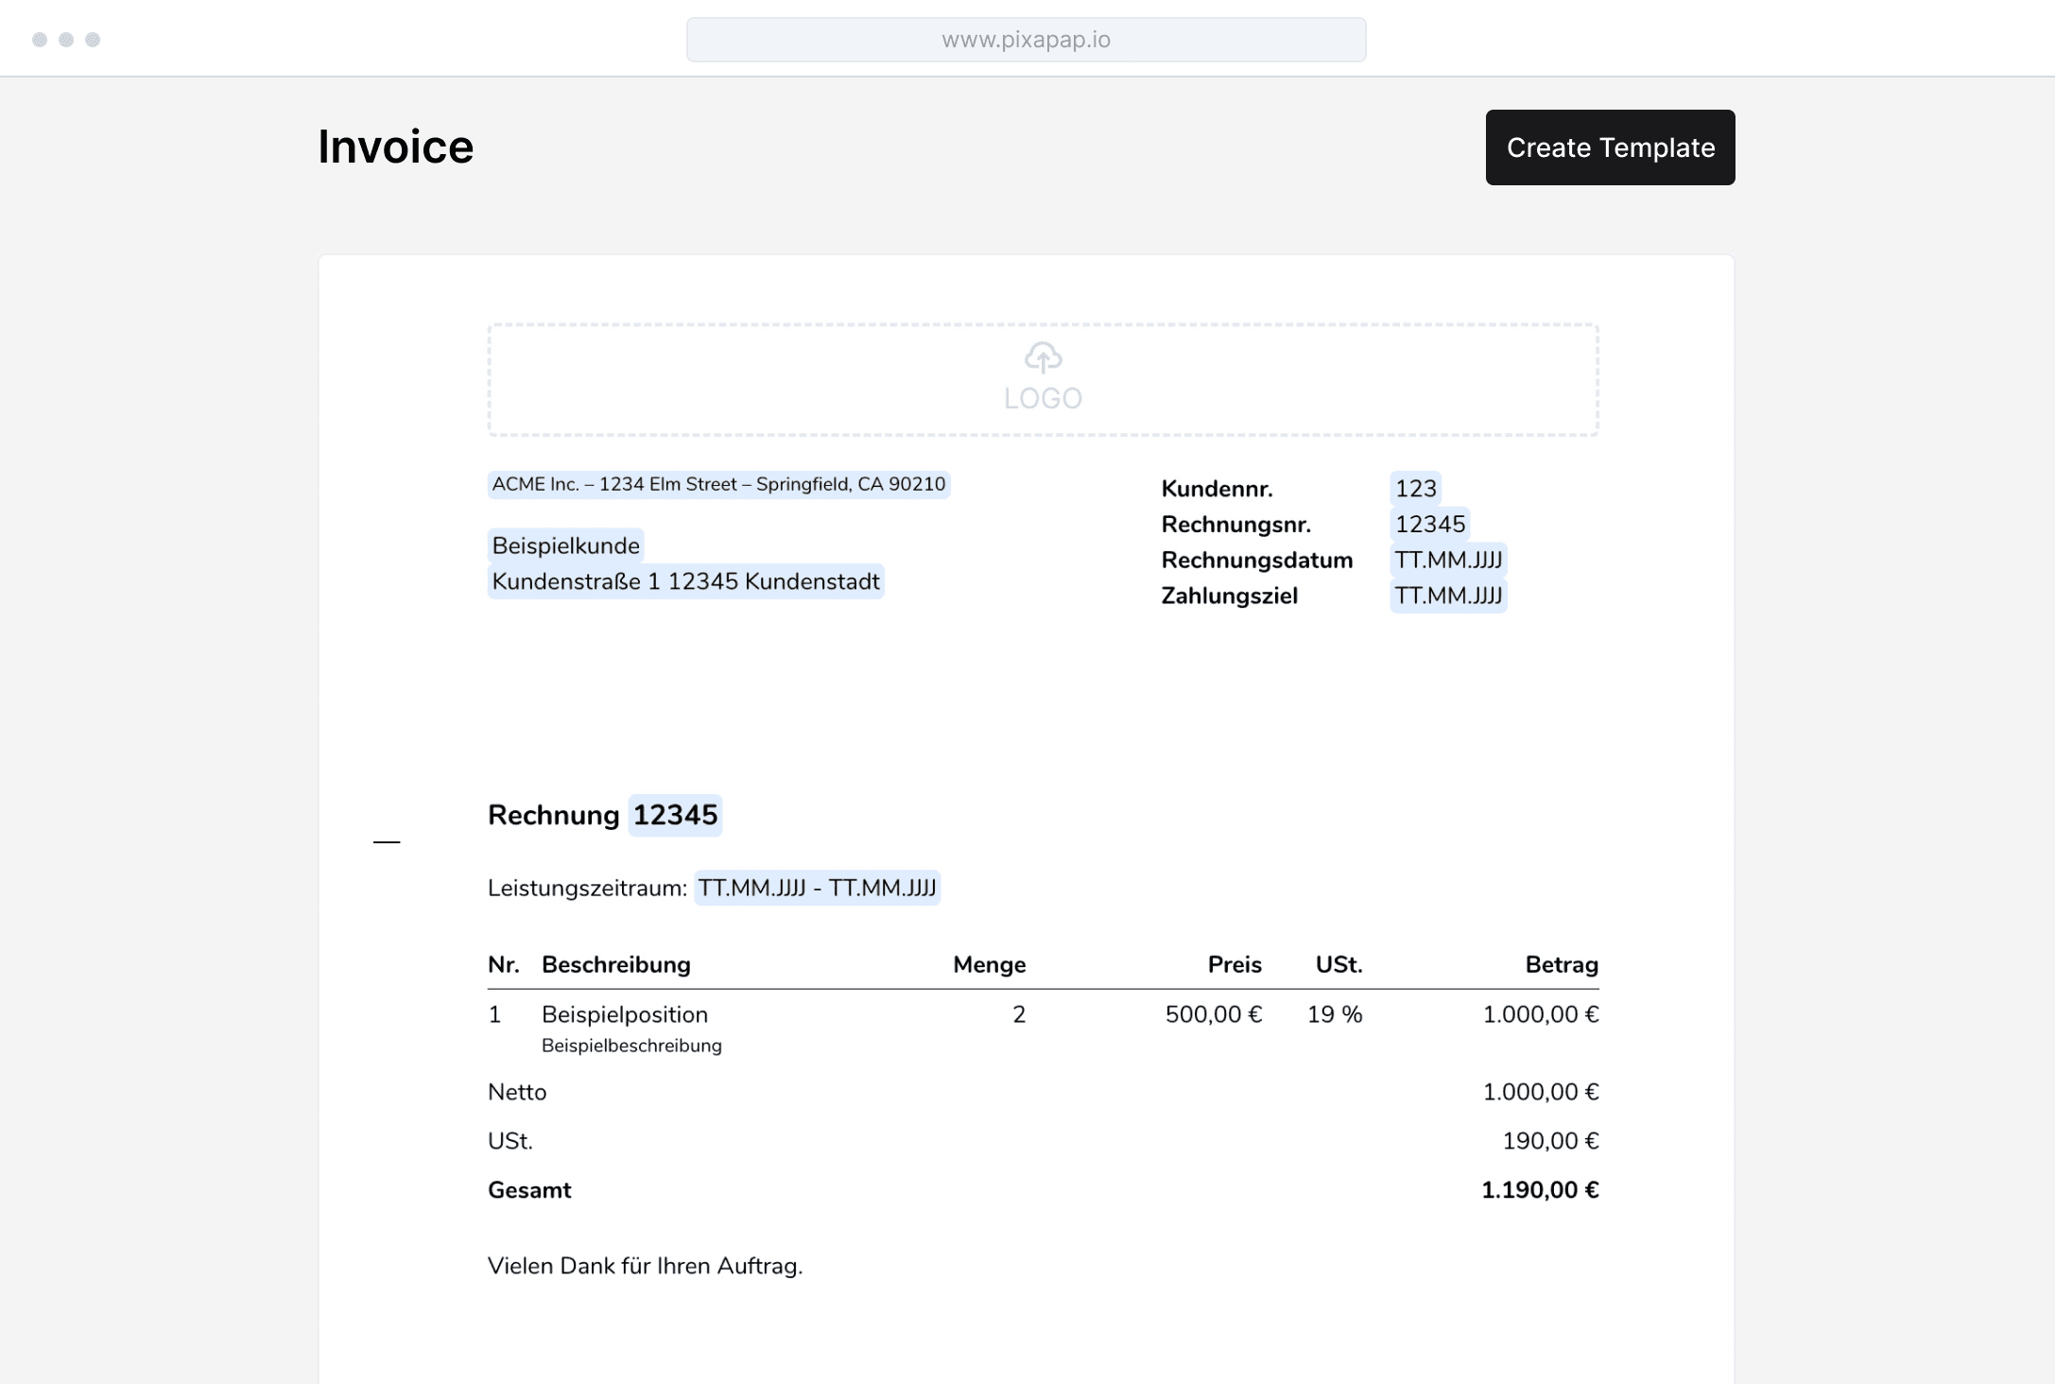Viewport: 2055px width, 1384px height.
Task: Click the fold mark dash at left margin
Action: tap(387, 841)
